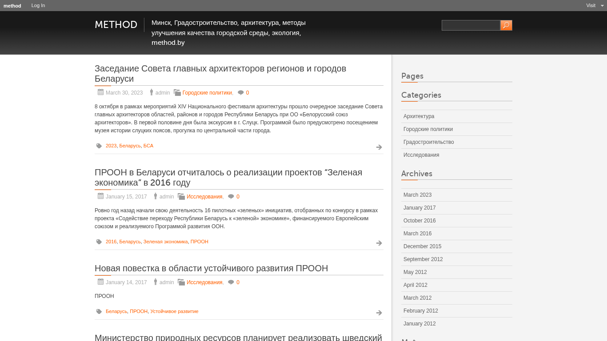Viewport: 607px width, 341px height.
Task: Open the Visit menu in the top bar
Action: click(x=591, y=5)
